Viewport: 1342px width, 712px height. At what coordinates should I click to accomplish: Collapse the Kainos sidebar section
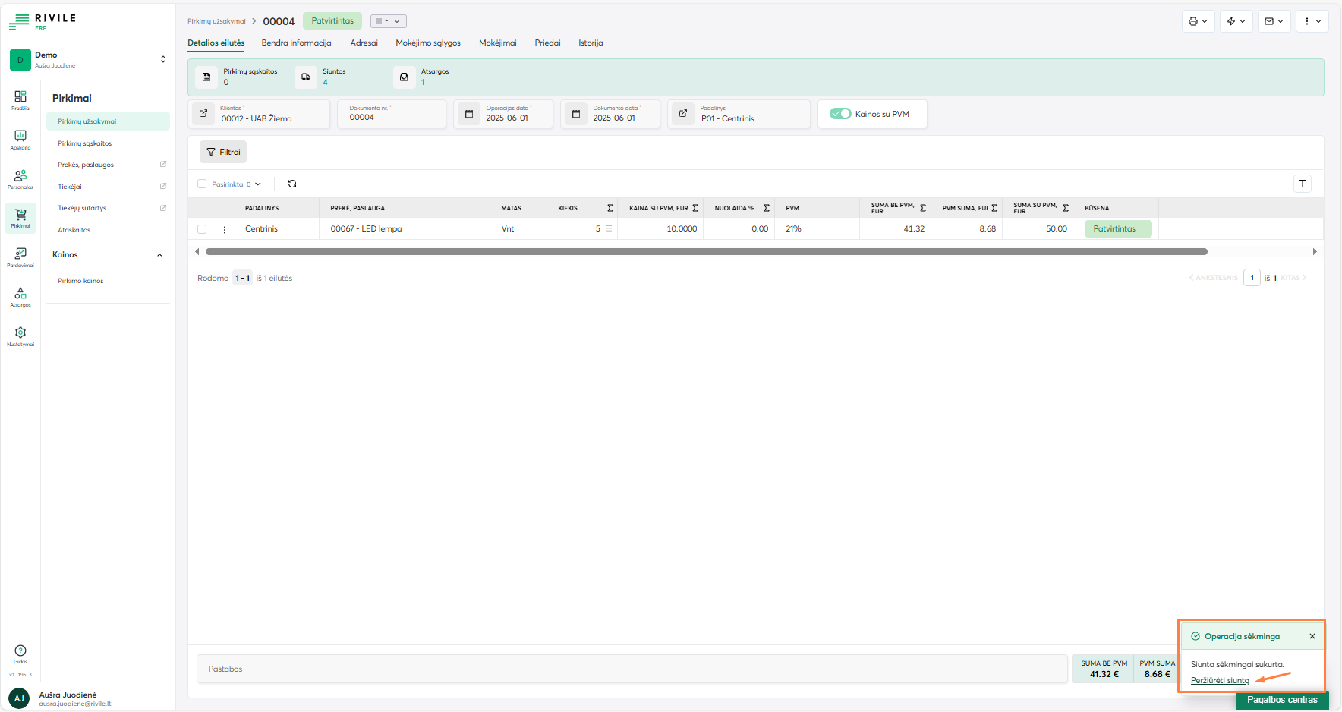coord(159,255)
